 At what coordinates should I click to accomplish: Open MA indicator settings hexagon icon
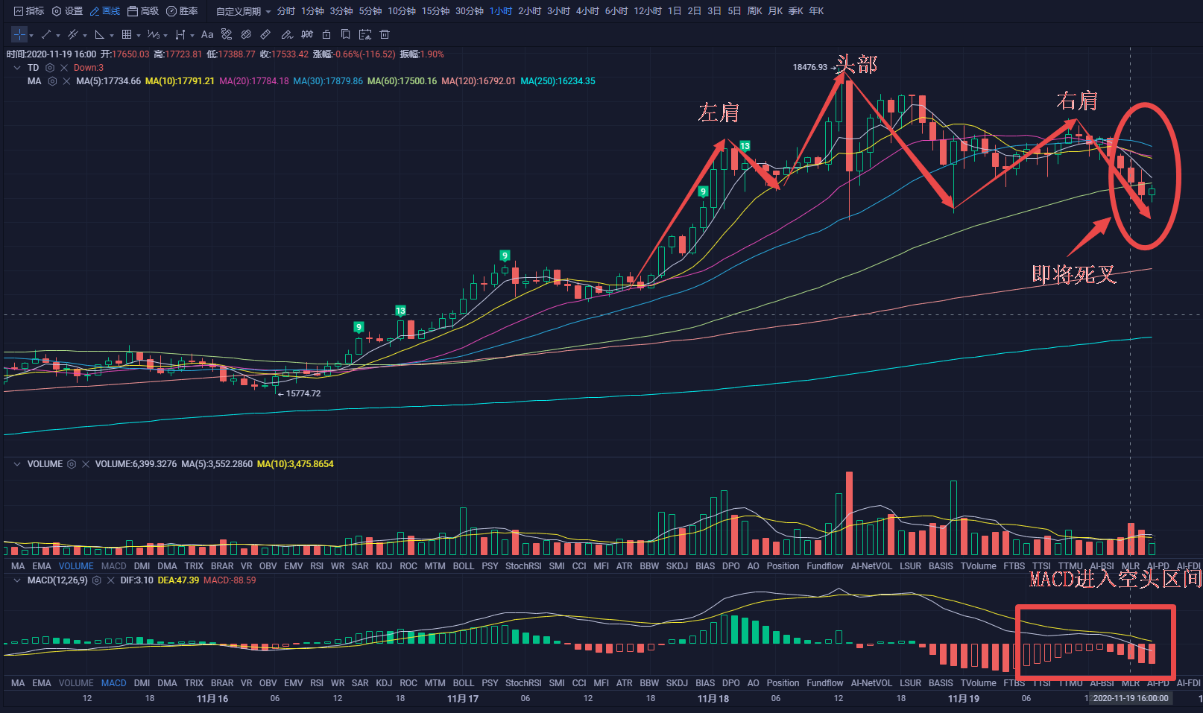click(52, 81)
